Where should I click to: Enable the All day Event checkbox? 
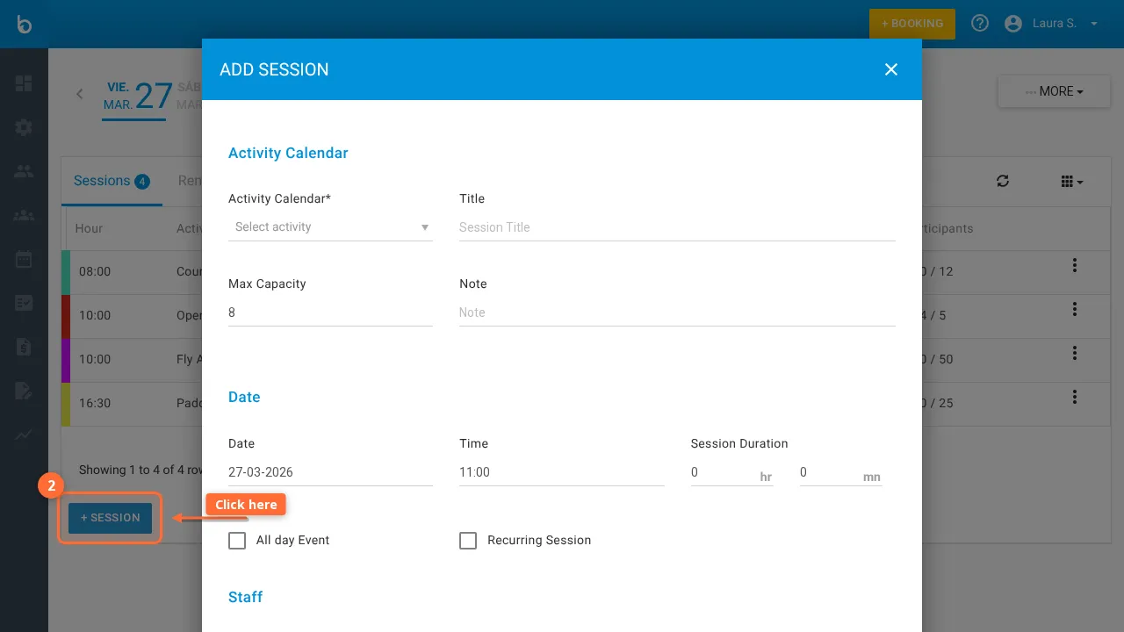point(237,541)
